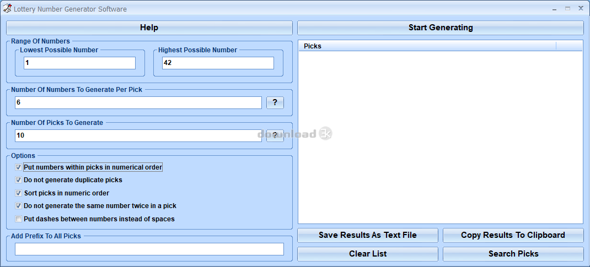This screenshot has width=590, height=267.
Task: Click the Picks column header
Action: [x=427, y=46]
